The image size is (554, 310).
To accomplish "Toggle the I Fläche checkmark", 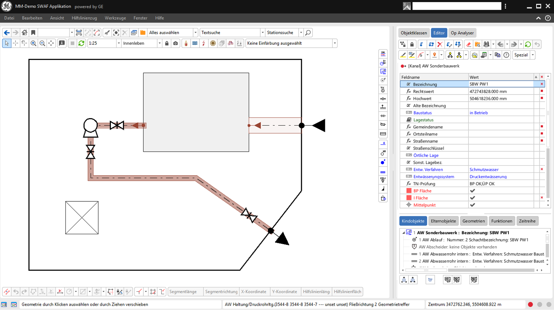I will [x=472, y=198].
